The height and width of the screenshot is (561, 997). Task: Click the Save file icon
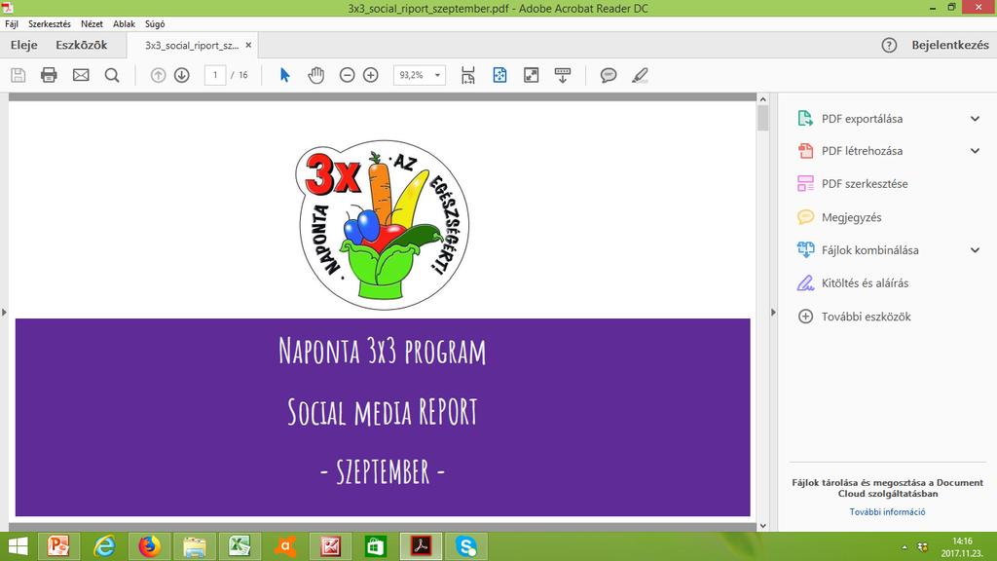pos(18,75)
